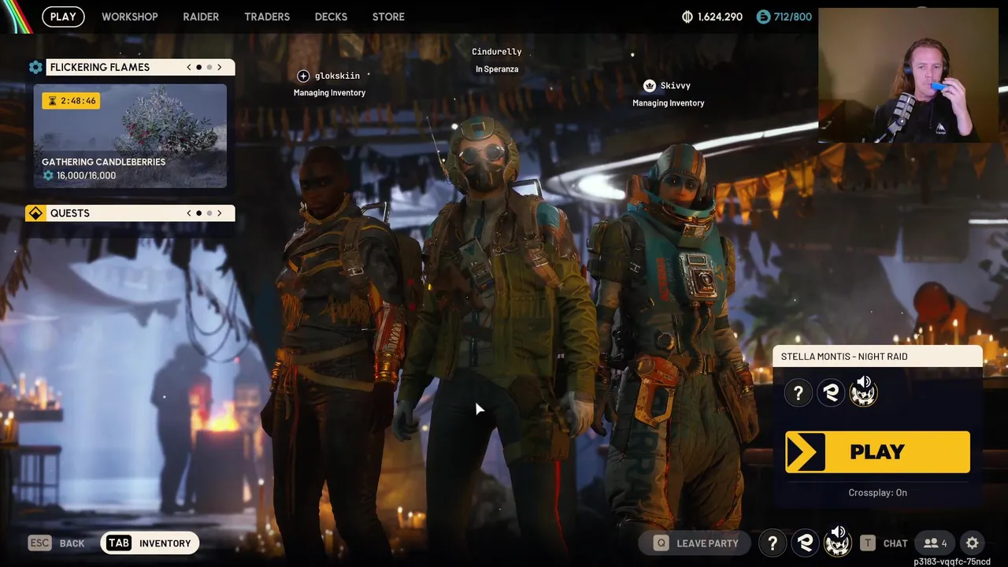This screenshot has width=1008, height=567.
Task: Click the coin currency icon beside 1.624.290
Action: tap(687, 17)
